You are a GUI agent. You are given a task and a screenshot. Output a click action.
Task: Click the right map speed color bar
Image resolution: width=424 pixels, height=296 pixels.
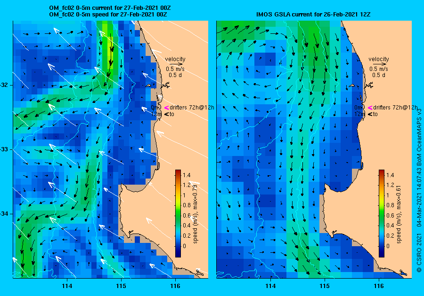(x=381, y=213)
